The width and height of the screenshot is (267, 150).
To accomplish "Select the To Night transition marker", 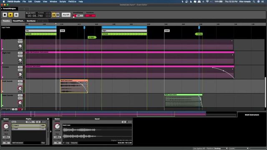I will click(92, 37).
